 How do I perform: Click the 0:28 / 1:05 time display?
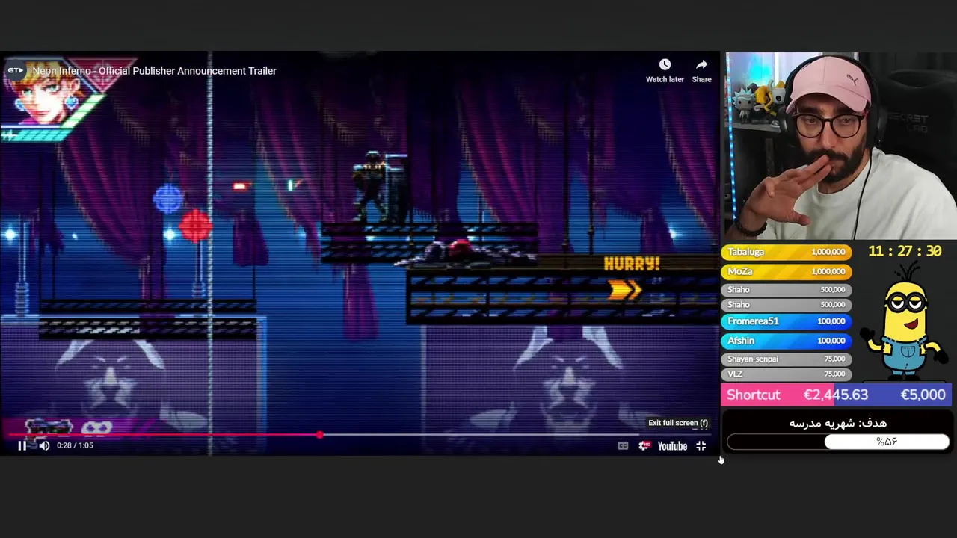tap(75, 446)
